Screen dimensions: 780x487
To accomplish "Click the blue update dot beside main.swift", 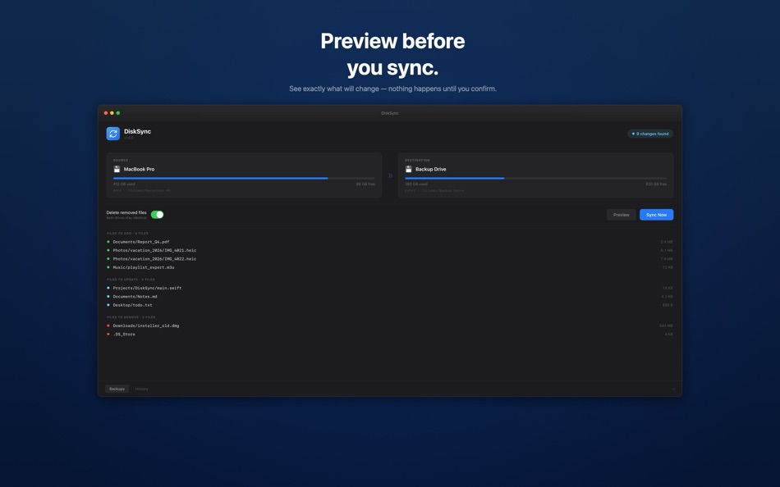I will [108, 287].
